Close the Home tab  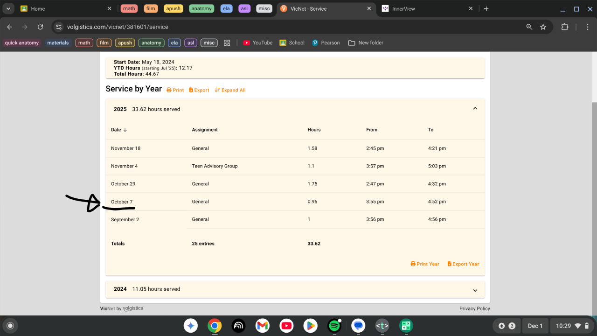coord(110,8)
